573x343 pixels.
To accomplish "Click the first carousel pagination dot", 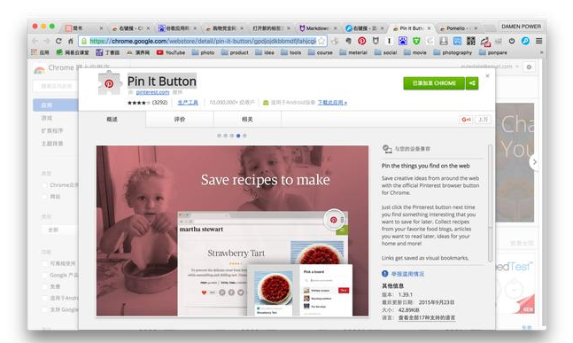I will tap(219, 136).
